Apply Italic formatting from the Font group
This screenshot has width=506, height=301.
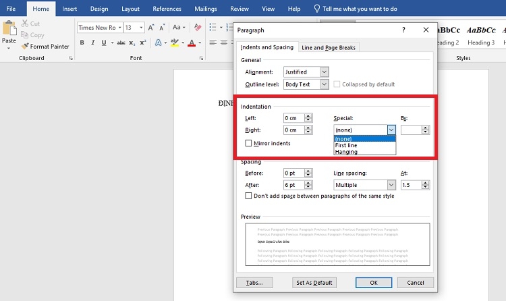93,43
